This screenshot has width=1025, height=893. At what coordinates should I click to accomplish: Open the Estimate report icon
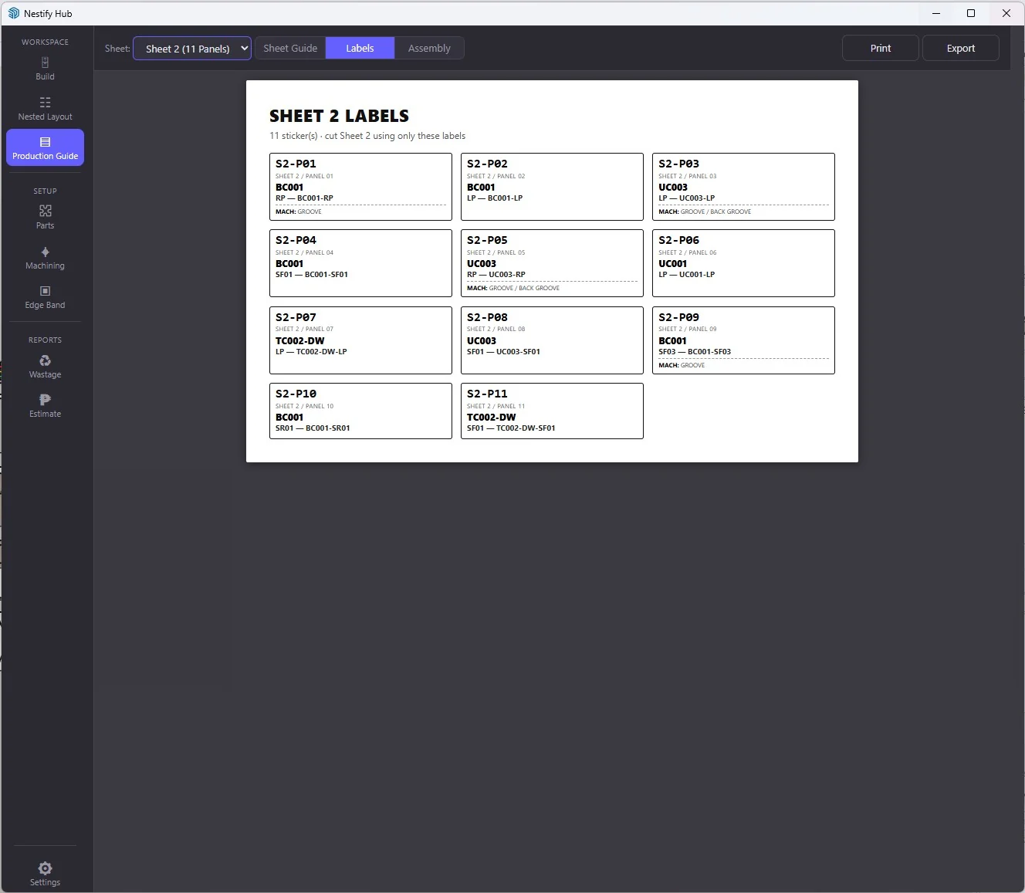tap(45, 400)
